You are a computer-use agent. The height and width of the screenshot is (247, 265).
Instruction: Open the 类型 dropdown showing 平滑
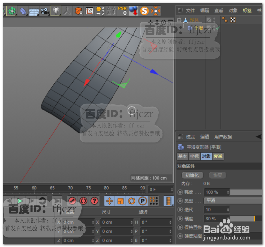tap(233, 201)
